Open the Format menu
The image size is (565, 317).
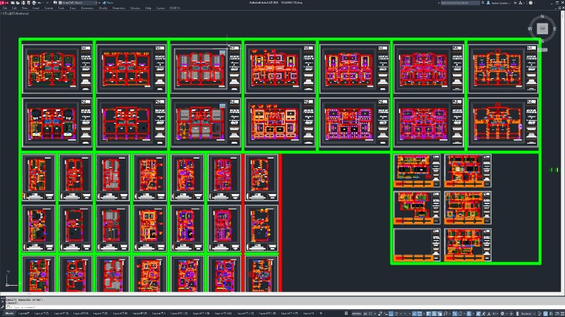pos(48,8)
